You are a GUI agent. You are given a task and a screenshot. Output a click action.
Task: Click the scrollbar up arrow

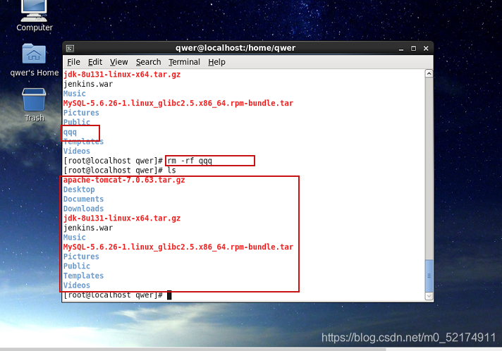(429, 73)
